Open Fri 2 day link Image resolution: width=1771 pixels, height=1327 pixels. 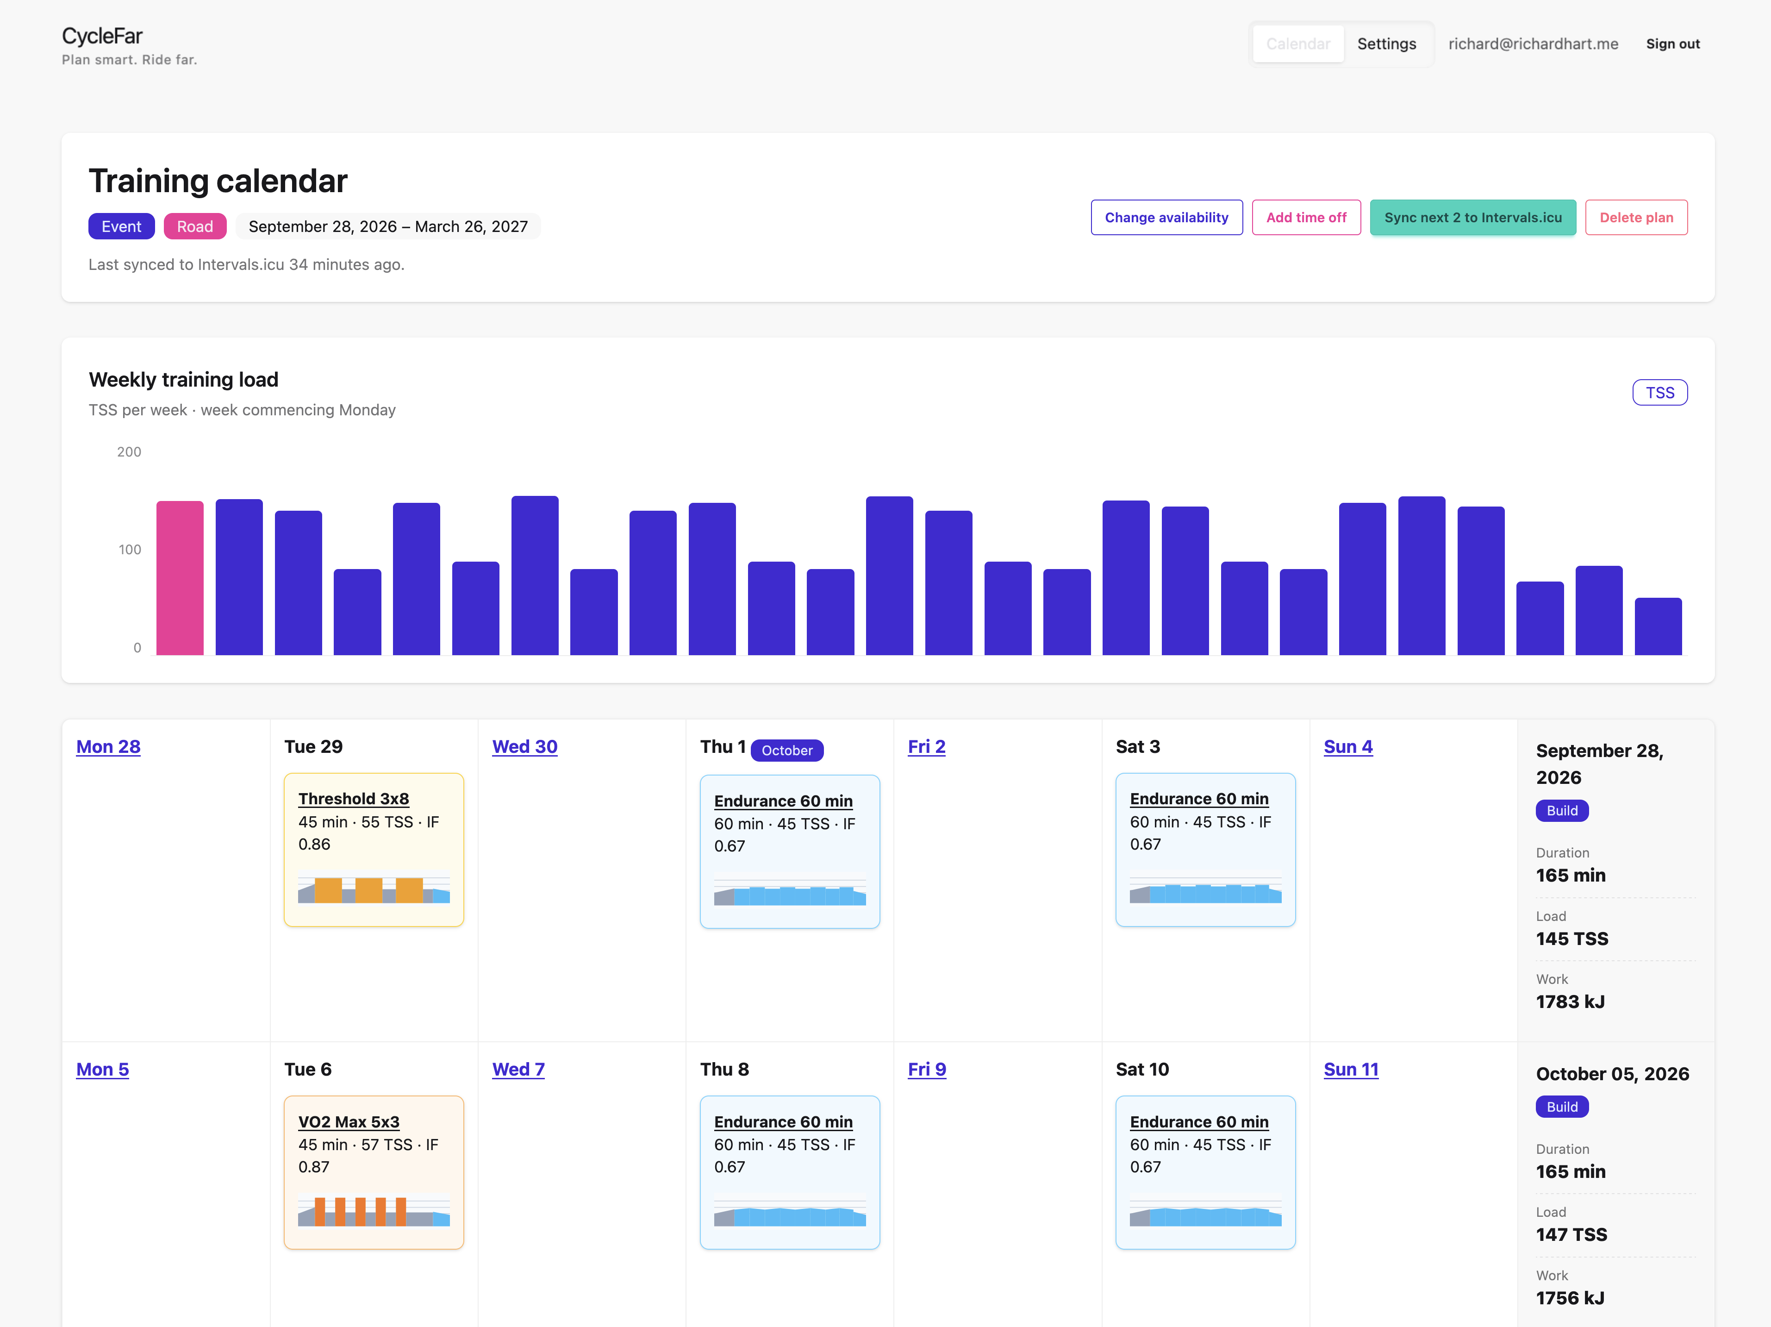click(x=926, y=746)
